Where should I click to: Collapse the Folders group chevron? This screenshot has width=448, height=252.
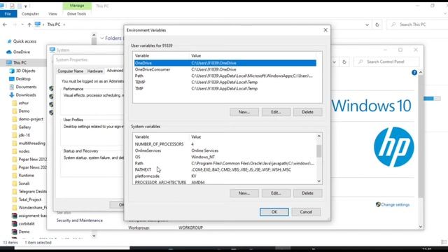102,38
